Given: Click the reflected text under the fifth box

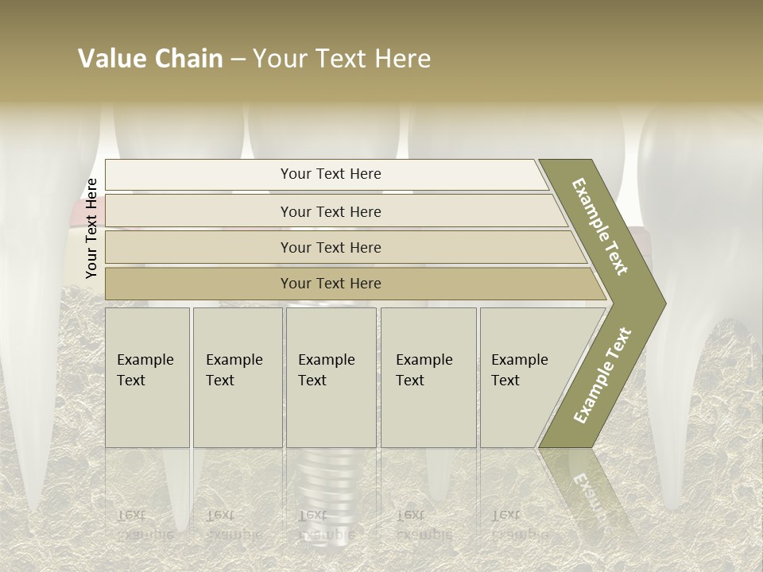Looking at the screenshot, I should [519, 524].
